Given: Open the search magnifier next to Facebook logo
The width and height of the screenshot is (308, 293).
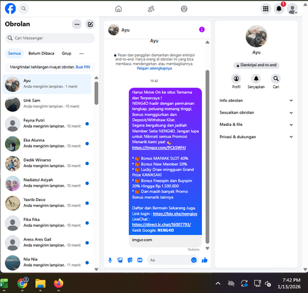Looking at the screenshot, I should click(x=23, y=9).
